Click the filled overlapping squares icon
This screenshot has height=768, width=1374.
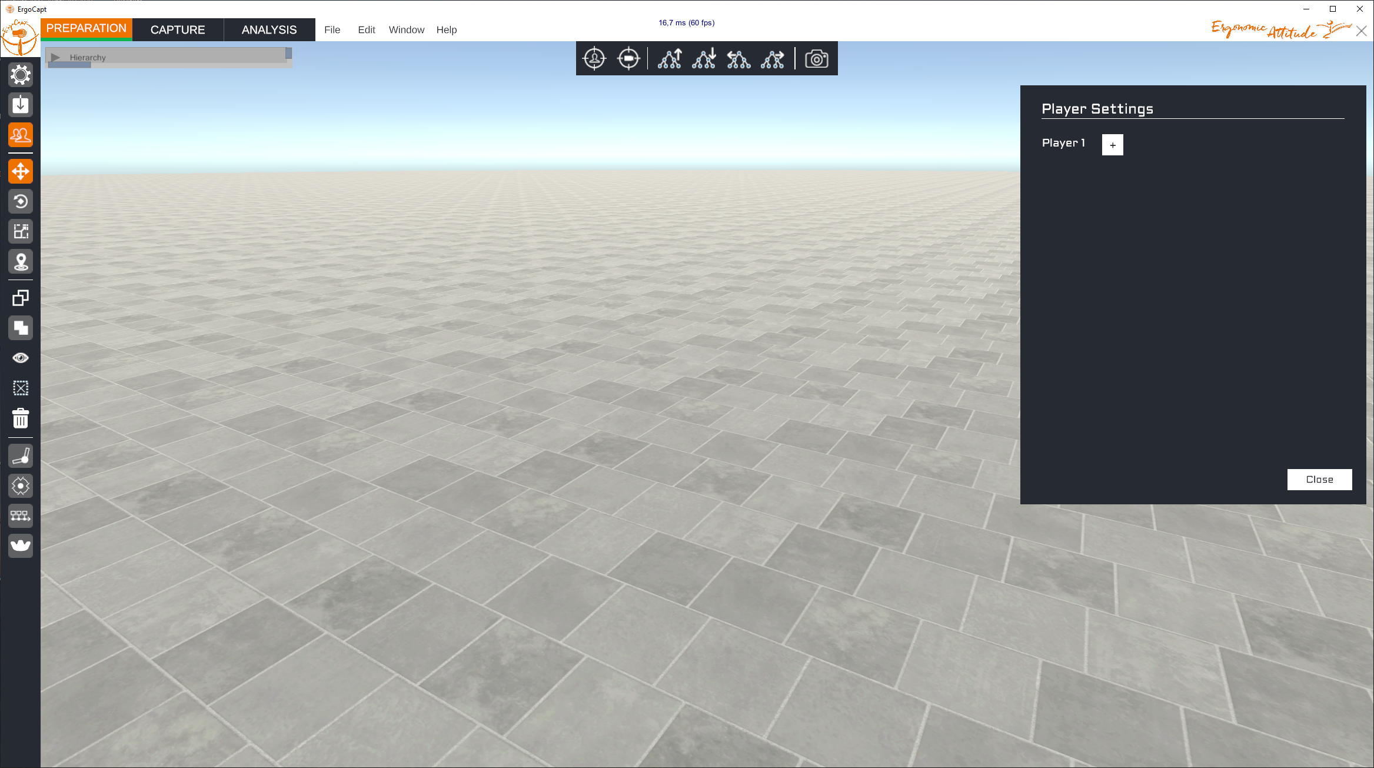click(21, 328)
